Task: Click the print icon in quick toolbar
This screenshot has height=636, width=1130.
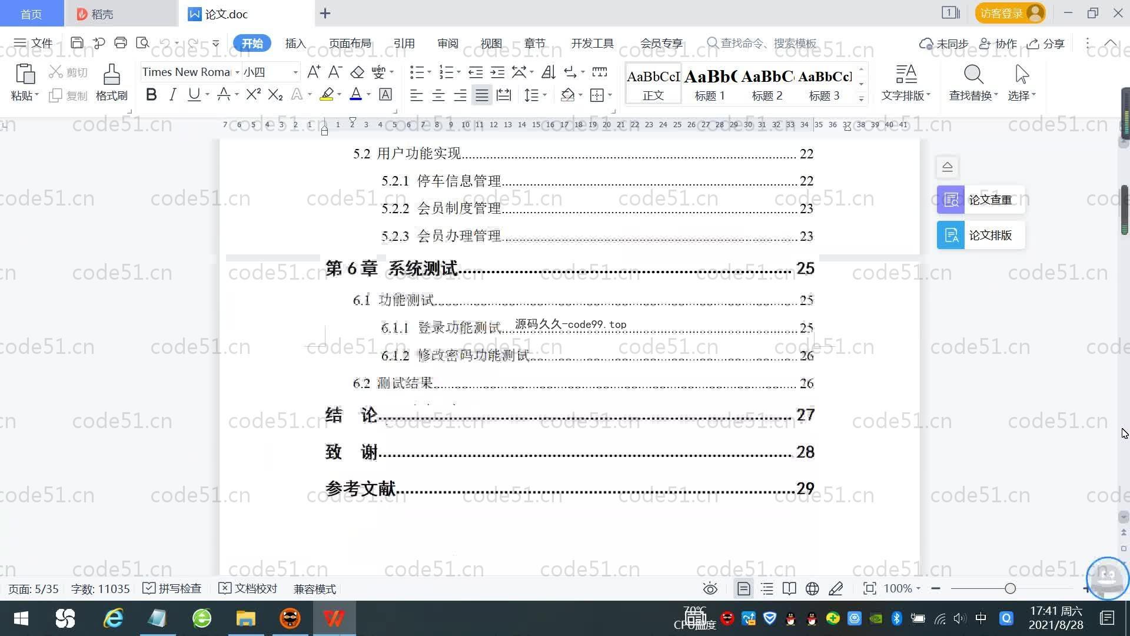Action: click(121, 43)
